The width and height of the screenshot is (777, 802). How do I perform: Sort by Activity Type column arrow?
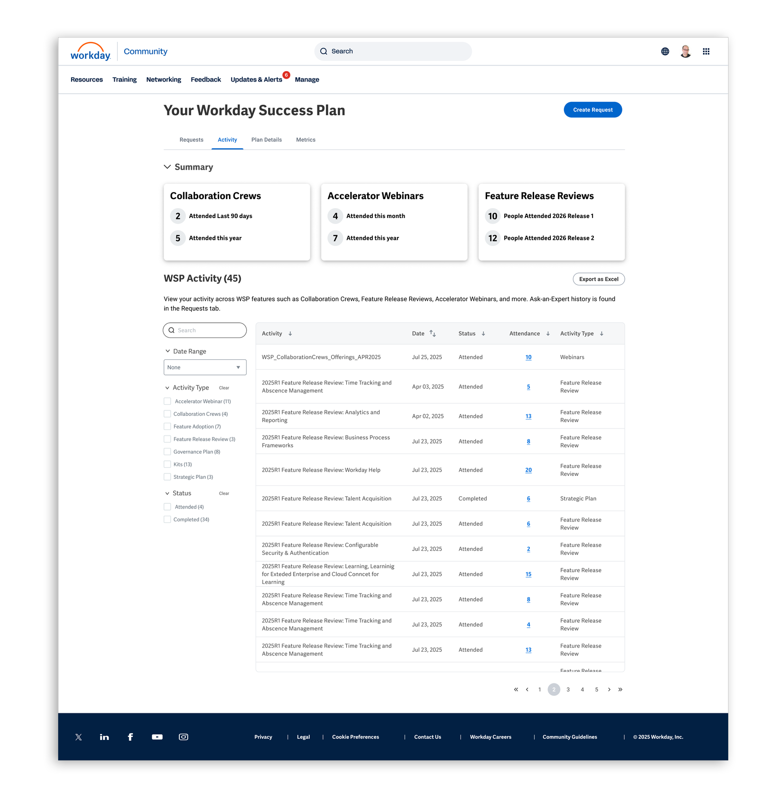(601, 334)
